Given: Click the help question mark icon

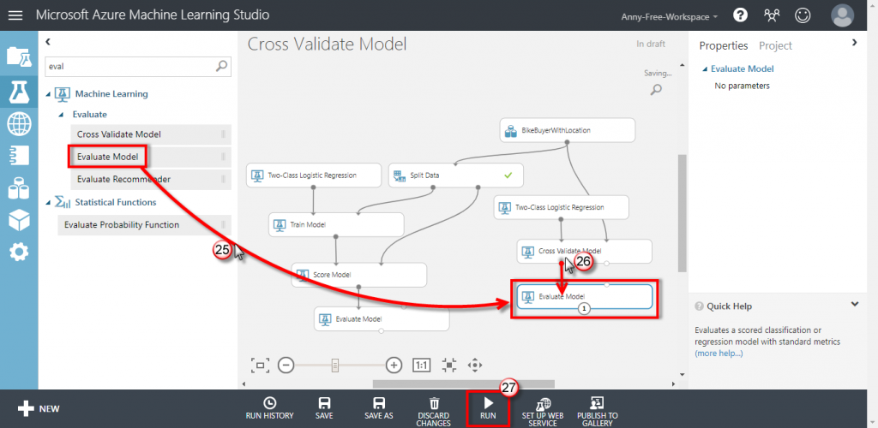Looking at the screenshot, I should (x=740, y=15).
